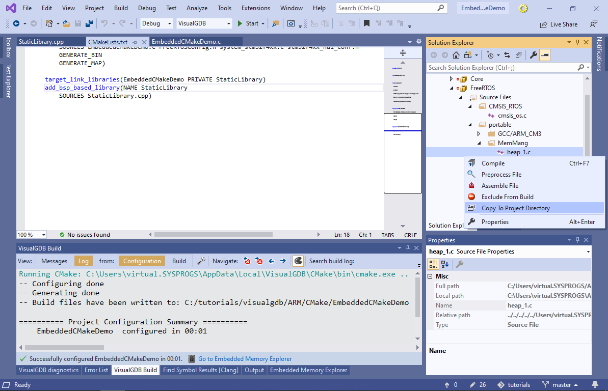This screenshot has height=391, width=608.
Task: Toggle auto-hide pin of VisualGDB Build panel
Action: (x=408, y=248)
